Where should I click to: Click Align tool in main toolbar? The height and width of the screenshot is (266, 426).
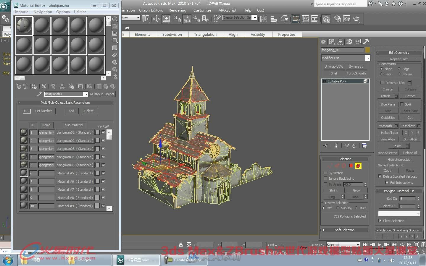(x=274, y=19)
